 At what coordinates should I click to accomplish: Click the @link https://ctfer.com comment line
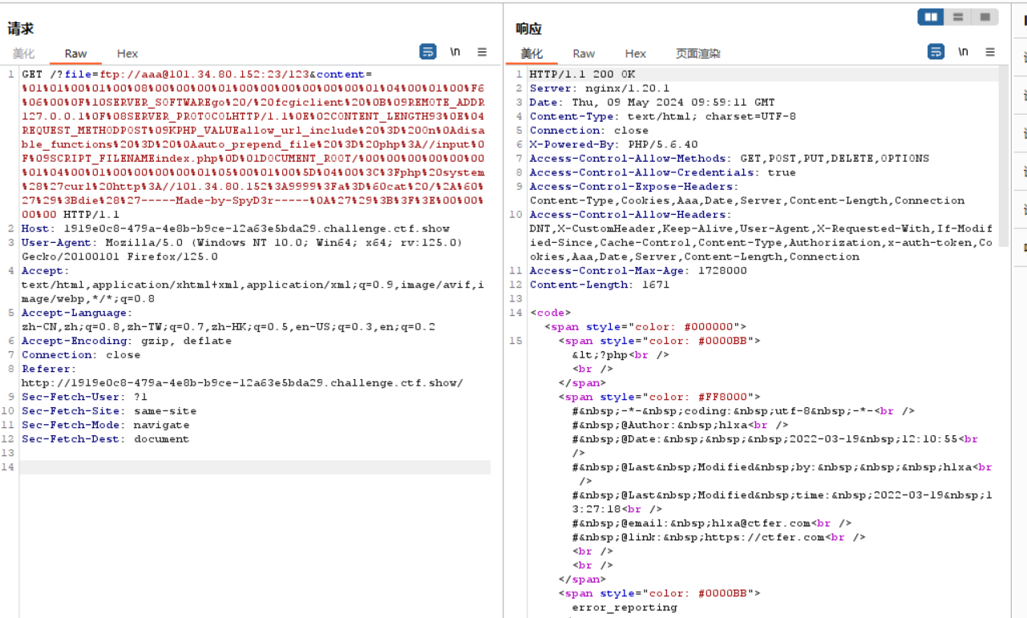coord(718,537)
